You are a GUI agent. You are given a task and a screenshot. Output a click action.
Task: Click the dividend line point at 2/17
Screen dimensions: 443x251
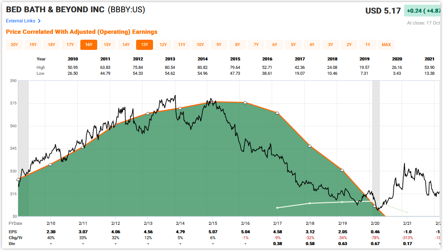(x=277, y=208)
